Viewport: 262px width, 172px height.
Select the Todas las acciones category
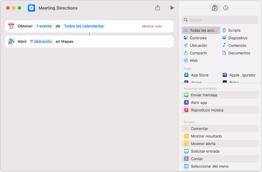(201, 30)
